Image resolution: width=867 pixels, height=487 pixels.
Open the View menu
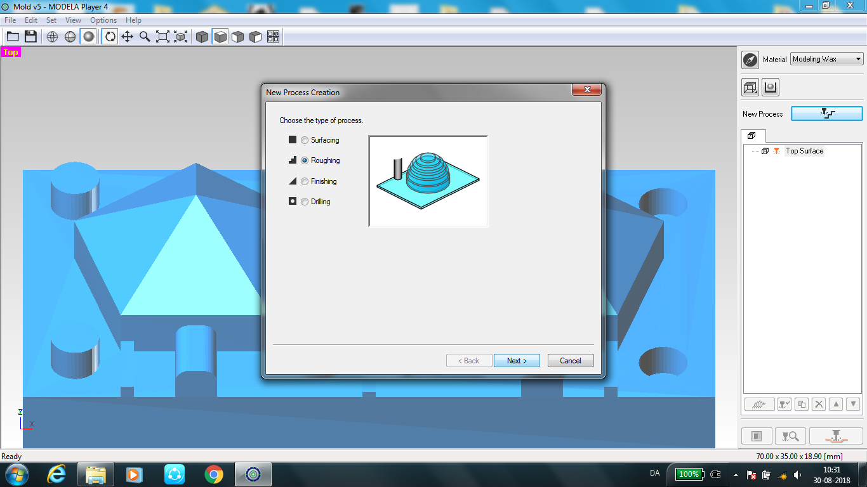(74, 20)
